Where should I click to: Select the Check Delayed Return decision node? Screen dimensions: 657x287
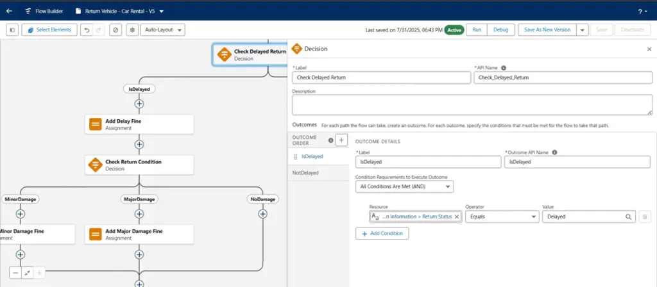point(251,55)
